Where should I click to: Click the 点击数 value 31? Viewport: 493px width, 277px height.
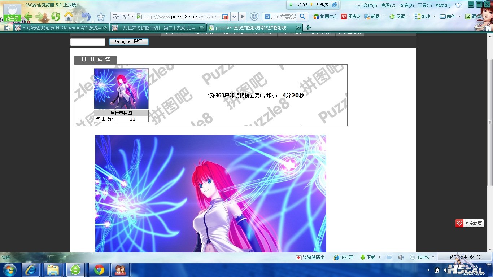click(132, 119)
